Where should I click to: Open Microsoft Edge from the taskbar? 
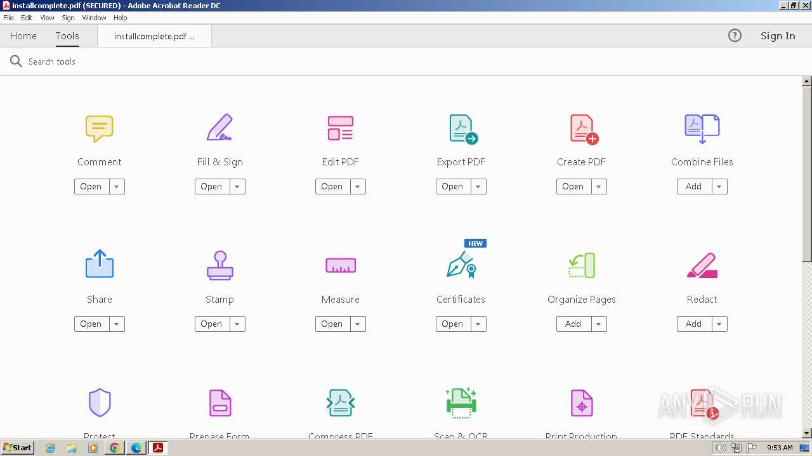(x=136, y=448)
